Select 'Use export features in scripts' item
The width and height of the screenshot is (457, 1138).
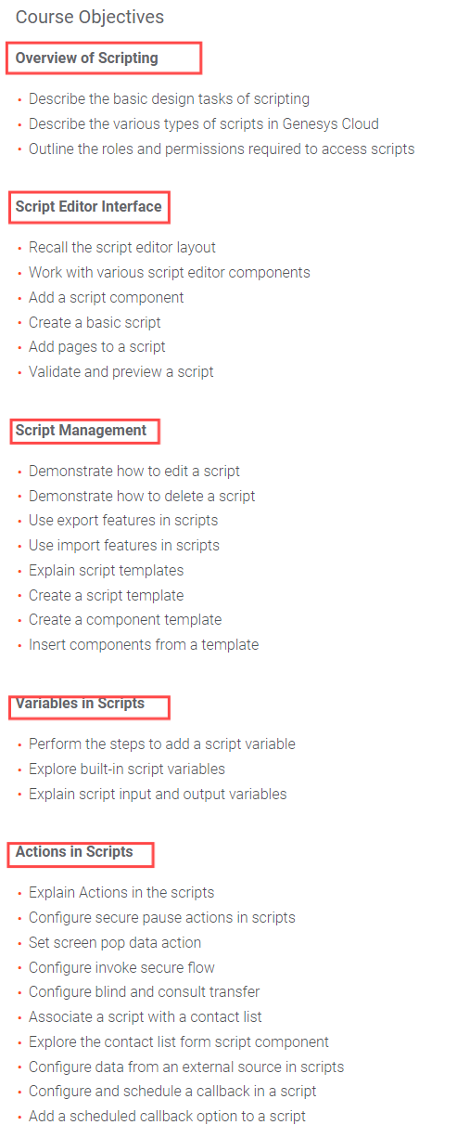123,520
